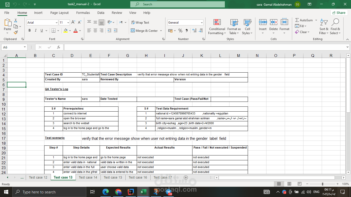Image resolution: width=351 pixels, height=197 pixels.
Task: Open the Test case 14 sheet tab
Action: point(88,178)
